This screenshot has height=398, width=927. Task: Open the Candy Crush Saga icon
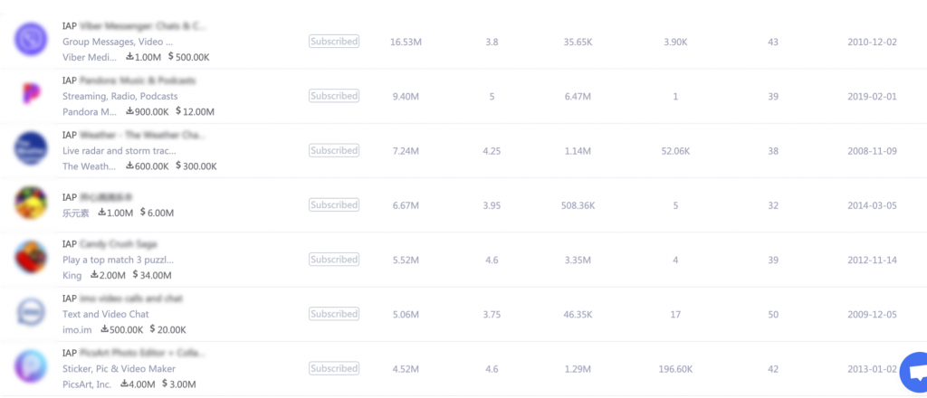click(31, 258)
